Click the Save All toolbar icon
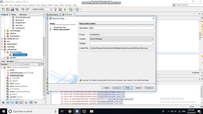 (x=17, y=9)
